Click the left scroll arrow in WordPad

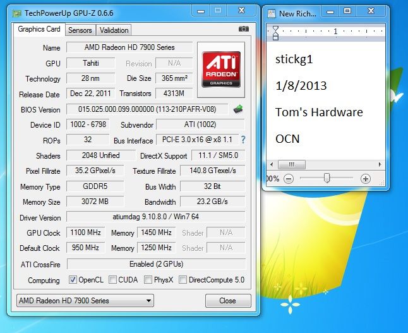pos(272,164)
